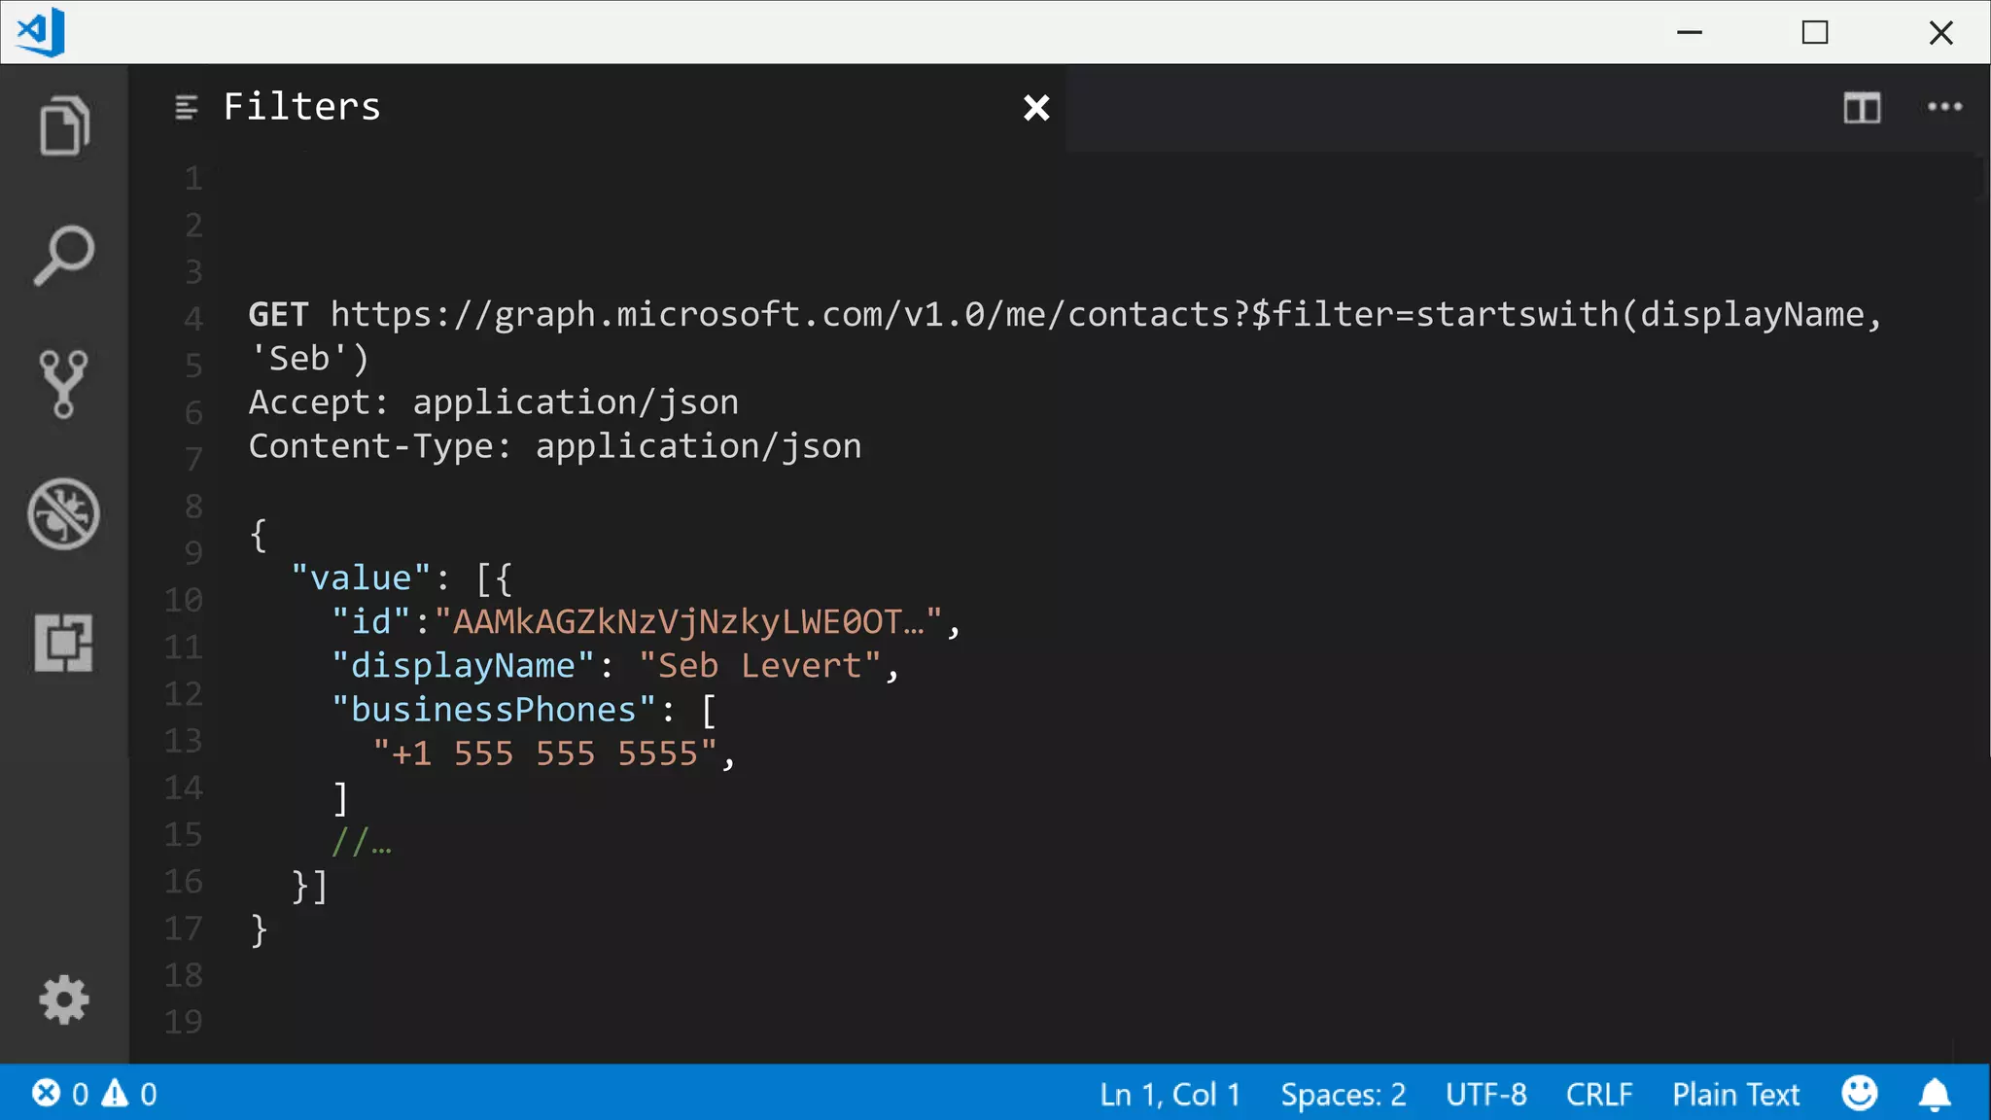
Task: Change file encoding UTF-8
Action: coord(1485,1095)
